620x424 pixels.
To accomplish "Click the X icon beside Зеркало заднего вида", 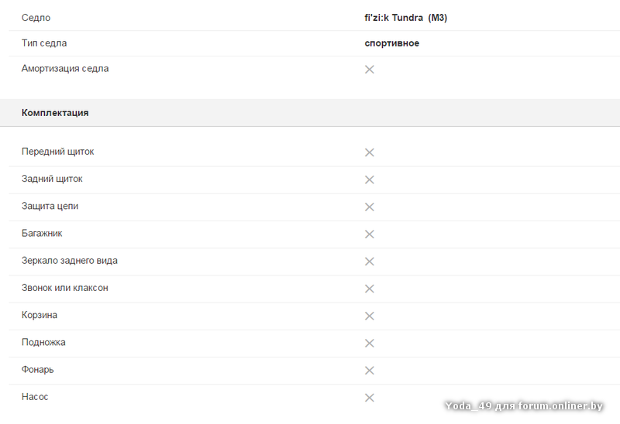I will coord(370,262).
